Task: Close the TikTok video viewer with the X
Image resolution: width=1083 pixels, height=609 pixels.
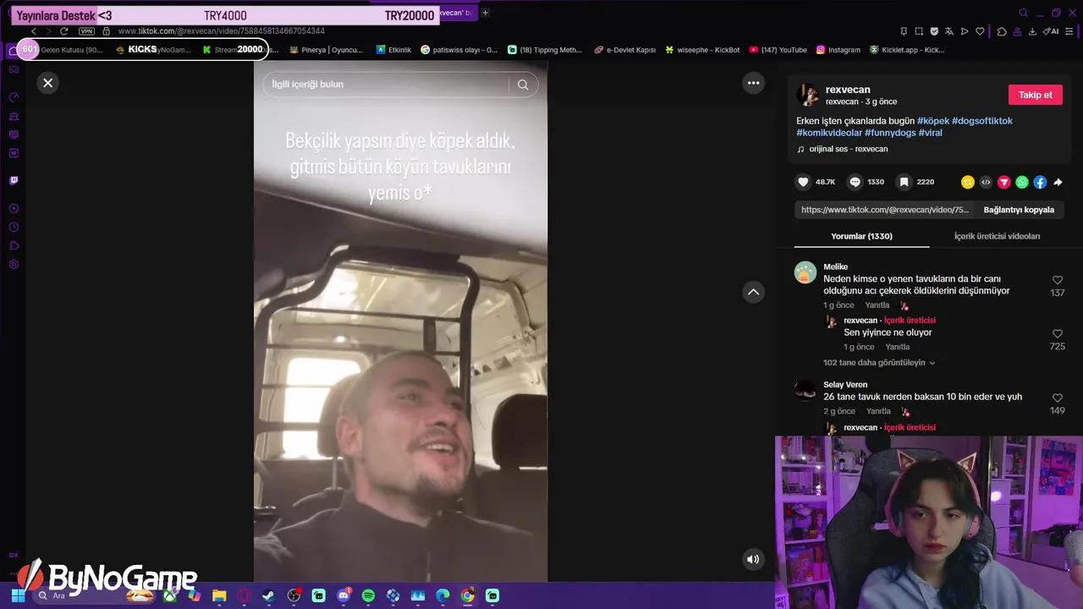Action: point(48,83)
